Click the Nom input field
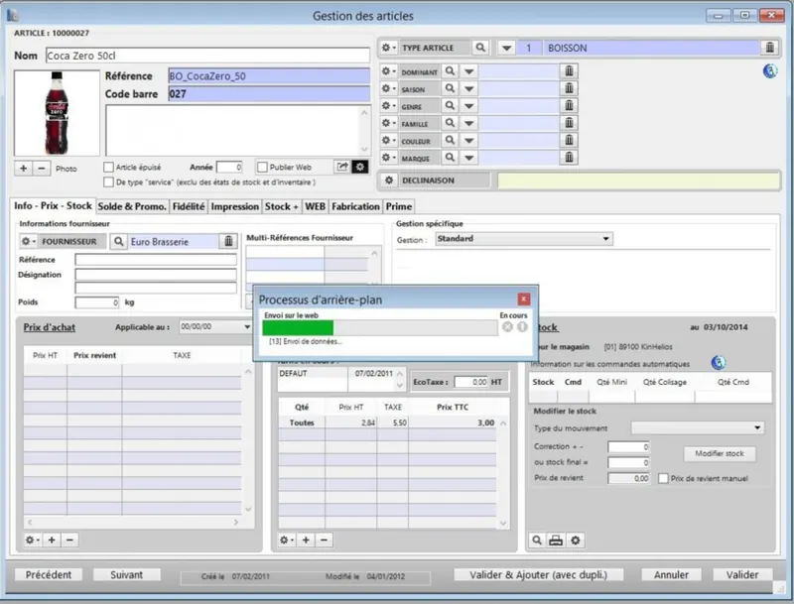This screenshot has width=794, height=604. (207, 56)
